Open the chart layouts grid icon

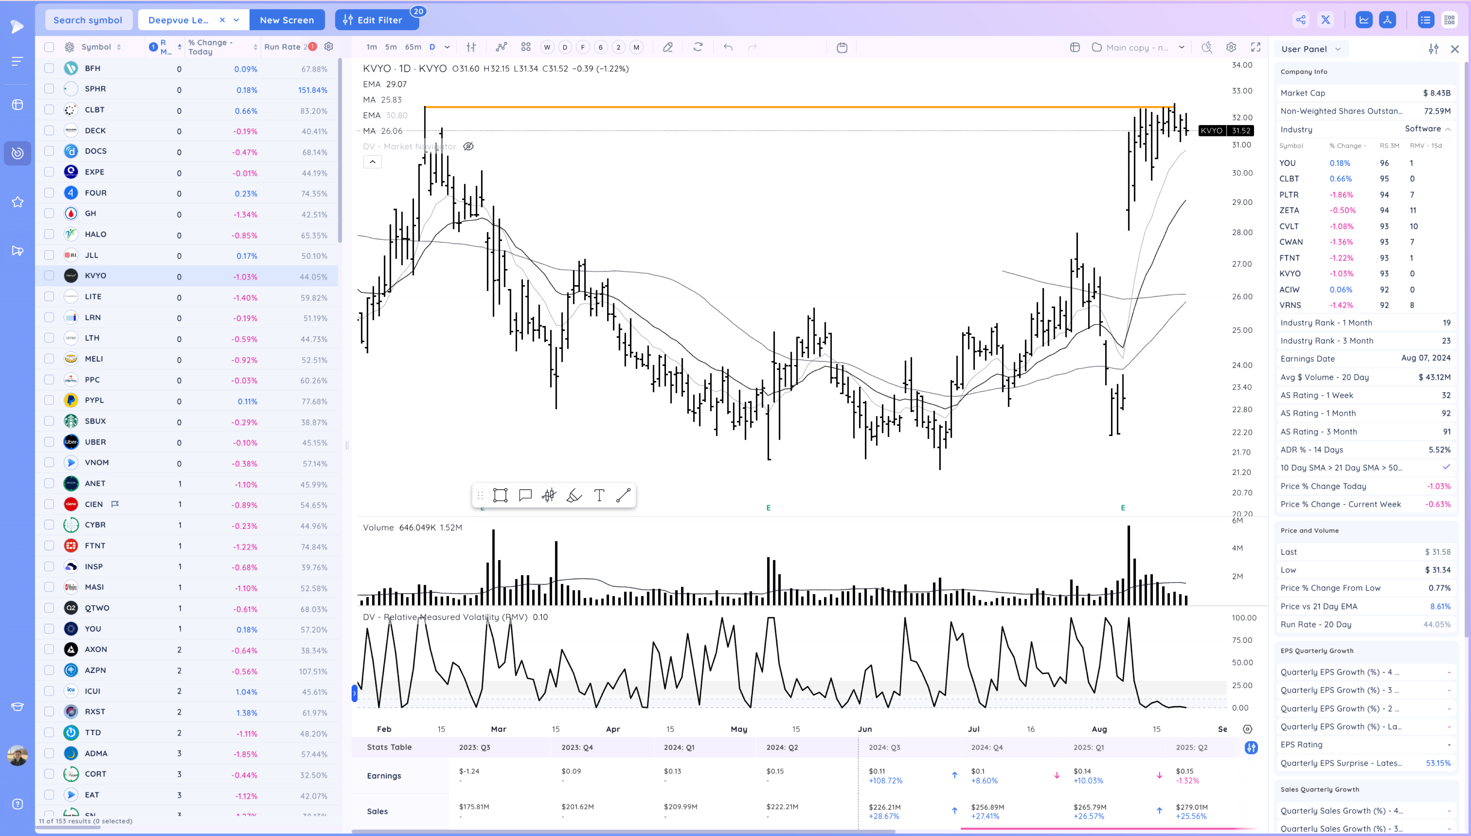pos(526,47)
